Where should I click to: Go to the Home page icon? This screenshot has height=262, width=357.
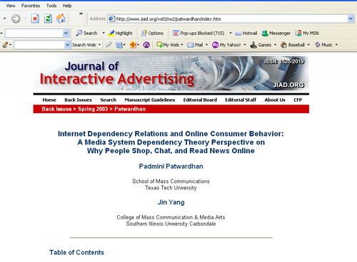pyautogui.click(x=61, y=19)
